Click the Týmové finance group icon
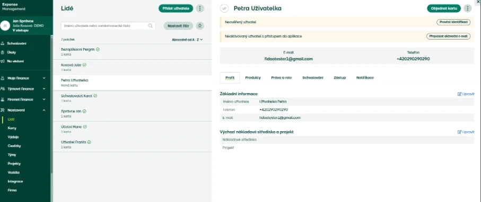This screenshot has width=481, height=202. click(3, 89)
